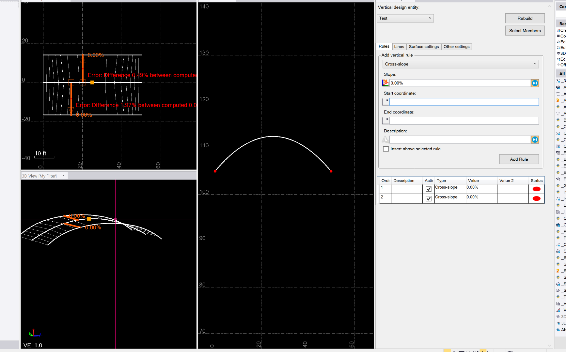The width and height of the screenshot is (566, 352).
Task: Click the Off icon in the right command list
Action: pyautogui.click(x=558, y=65)
